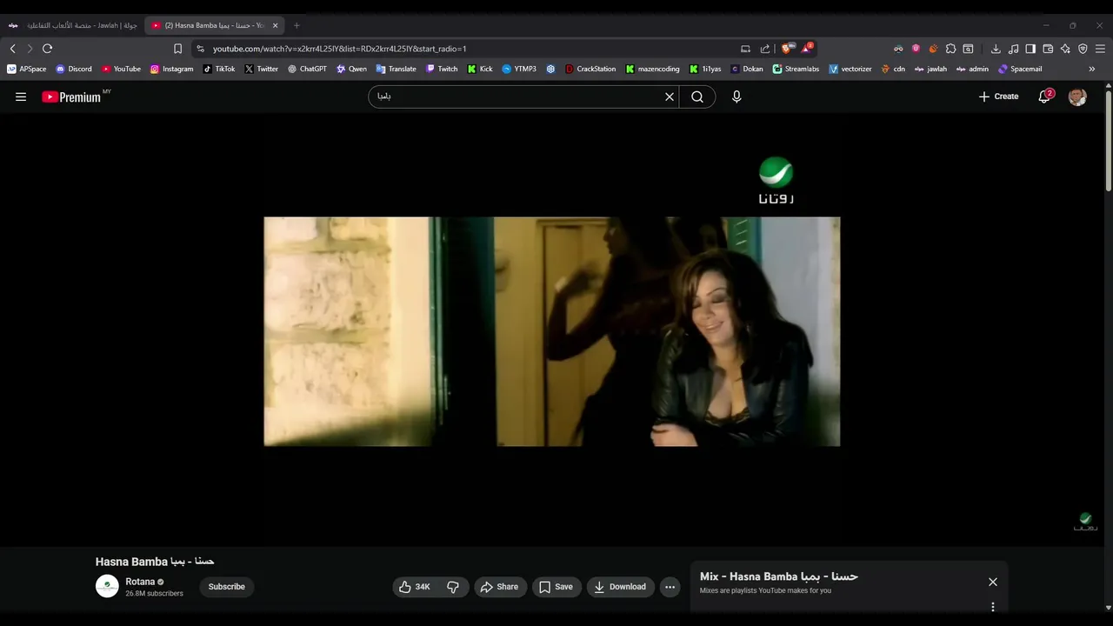Clear the YouTube search box text
This screenshot has width=1113, height=626.
pyautogui.click(x=670, y=97)
